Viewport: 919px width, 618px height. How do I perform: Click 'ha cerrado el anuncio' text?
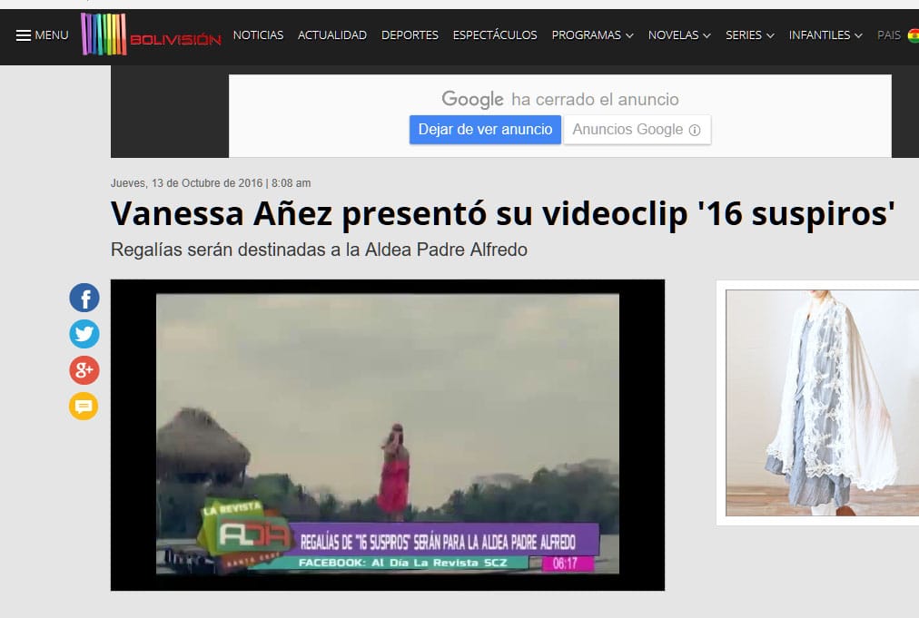coord(595,100)
